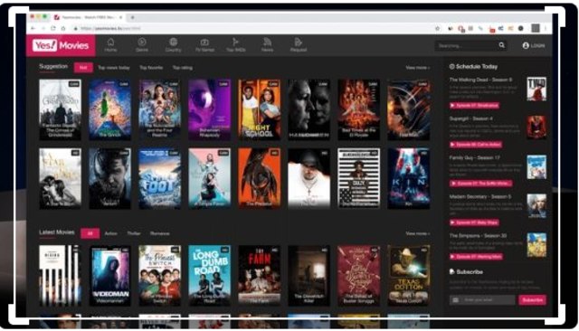
Task: Open The Predator movie poster
Action: (260, 178)
